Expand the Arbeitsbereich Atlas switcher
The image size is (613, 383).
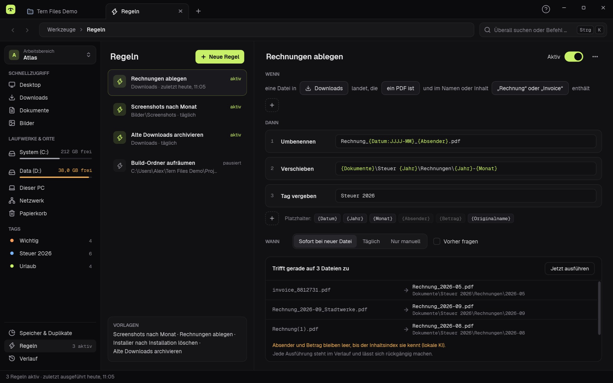point(50,55)
